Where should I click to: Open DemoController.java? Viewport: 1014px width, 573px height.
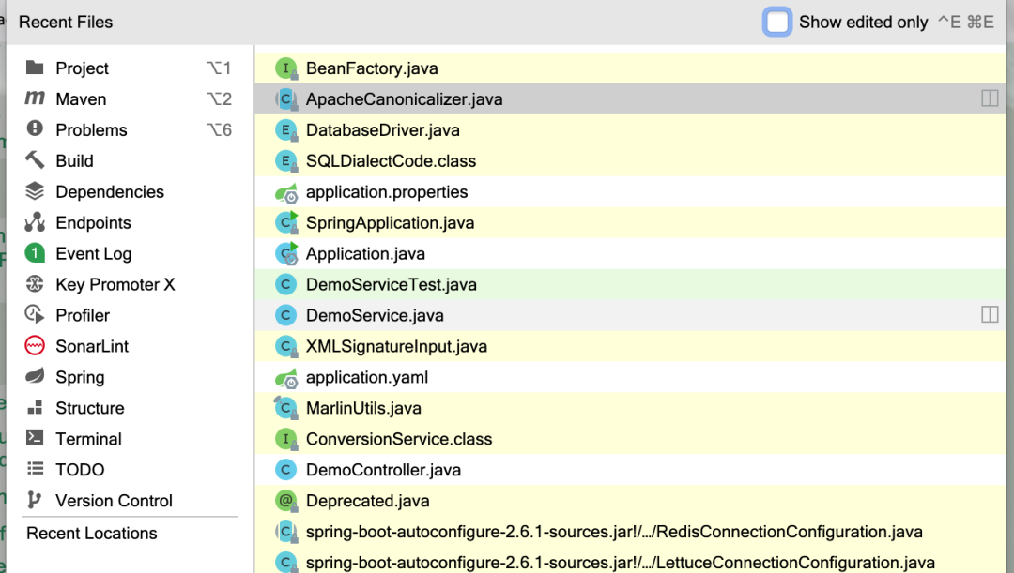631,470
